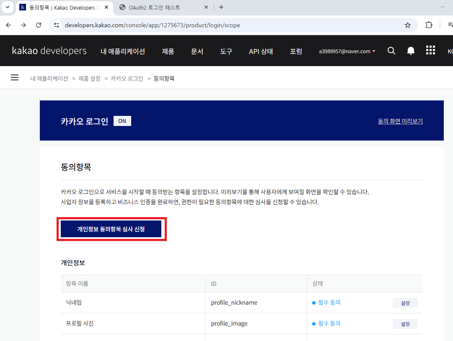
Task: Click the 카카오 로그인 banner title
Action: click(x=84, y=121)
